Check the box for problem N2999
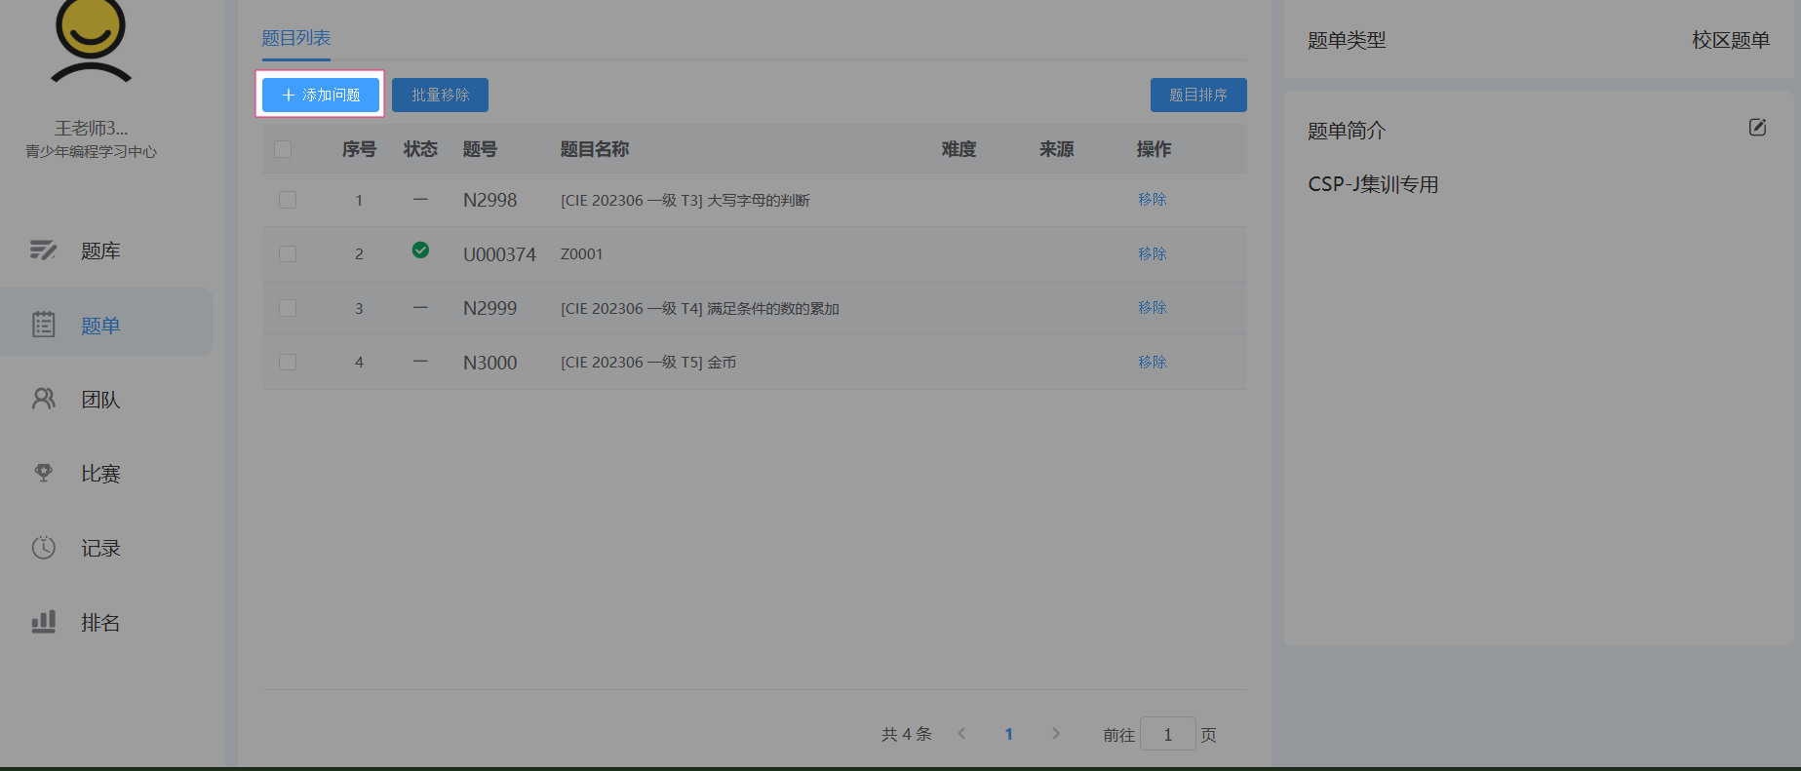 tap(288, 308)
